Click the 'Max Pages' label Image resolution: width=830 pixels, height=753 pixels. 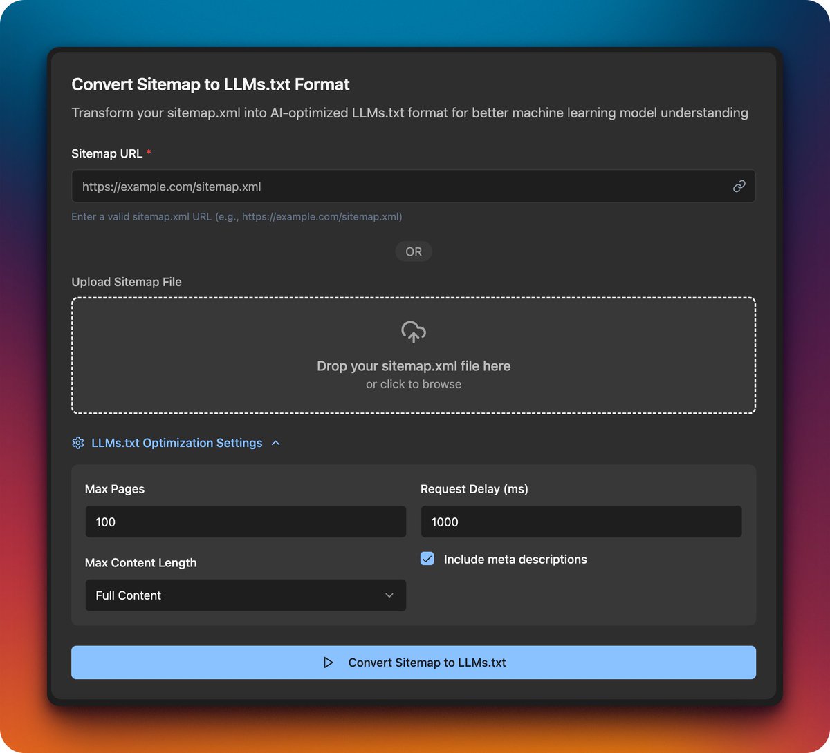pos(115,489)
